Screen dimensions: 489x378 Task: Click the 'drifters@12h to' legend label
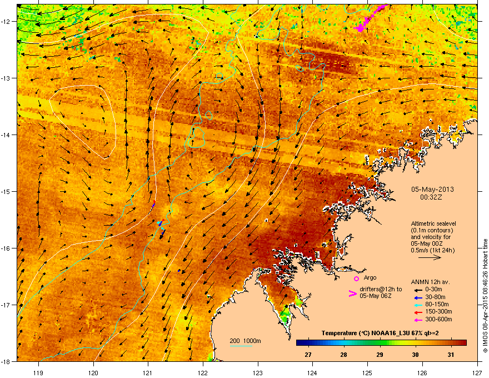(381, 289)
